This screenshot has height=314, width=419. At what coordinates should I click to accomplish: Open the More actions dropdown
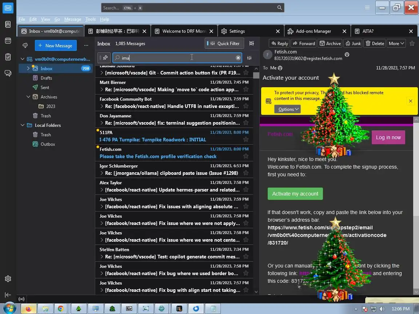396,43
